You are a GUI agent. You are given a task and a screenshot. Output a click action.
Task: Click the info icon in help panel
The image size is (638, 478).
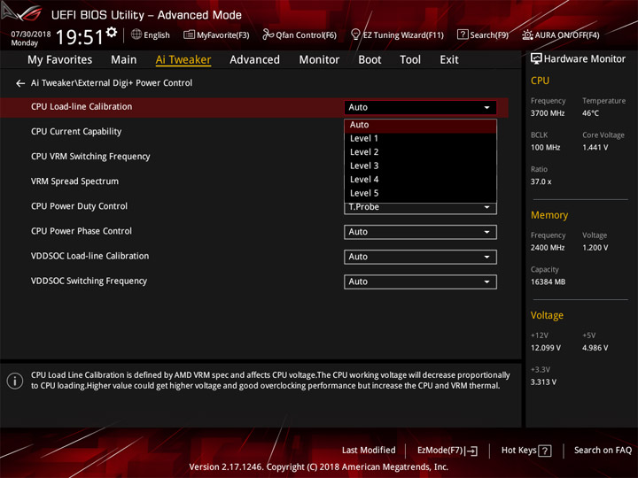point(15,381)
